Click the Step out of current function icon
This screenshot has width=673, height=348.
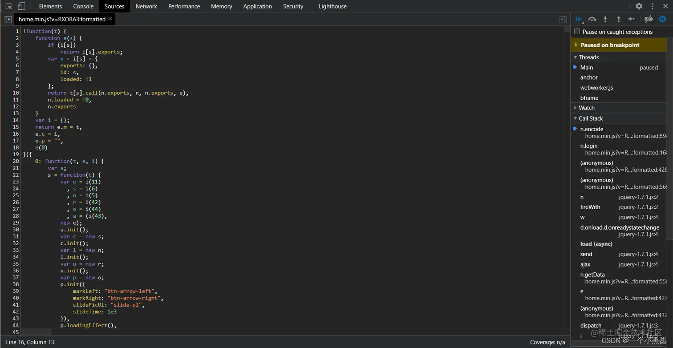click(619, 19)
